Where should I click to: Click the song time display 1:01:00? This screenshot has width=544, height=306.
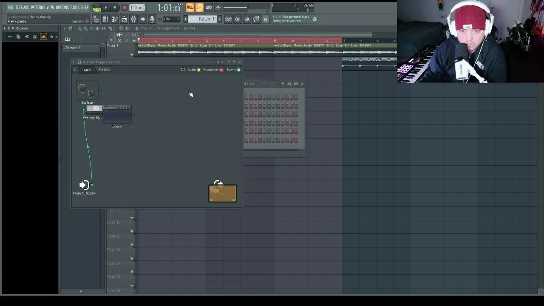(x=169, y=8)
